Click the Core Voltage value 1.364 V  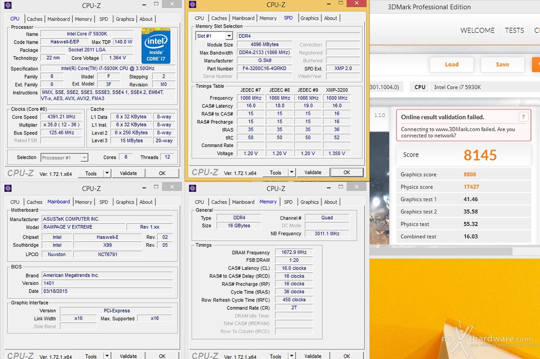pyautogui.click(x=118, y=58)
